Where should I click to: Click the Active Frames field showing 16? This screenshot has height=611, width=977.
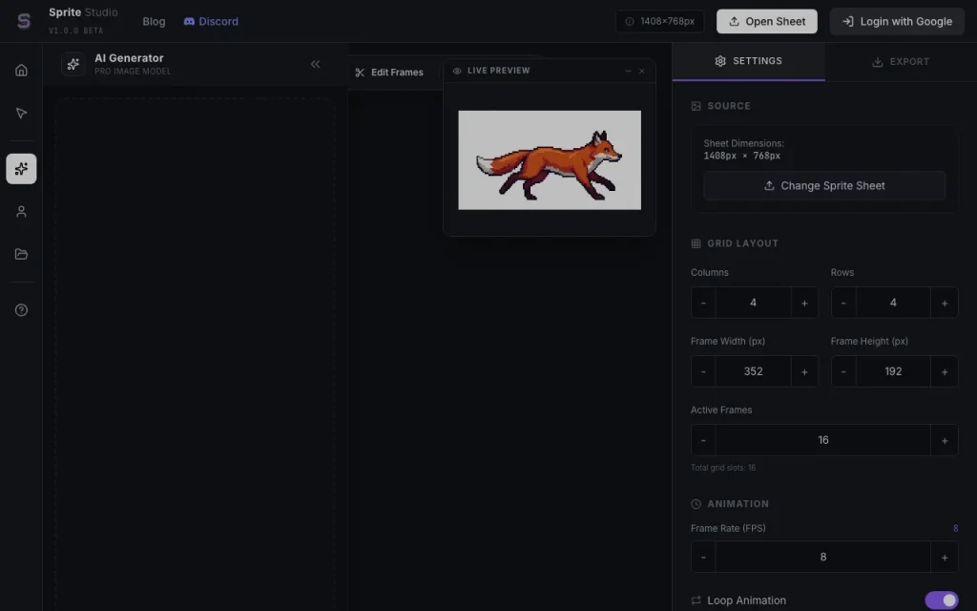point(823,440)
